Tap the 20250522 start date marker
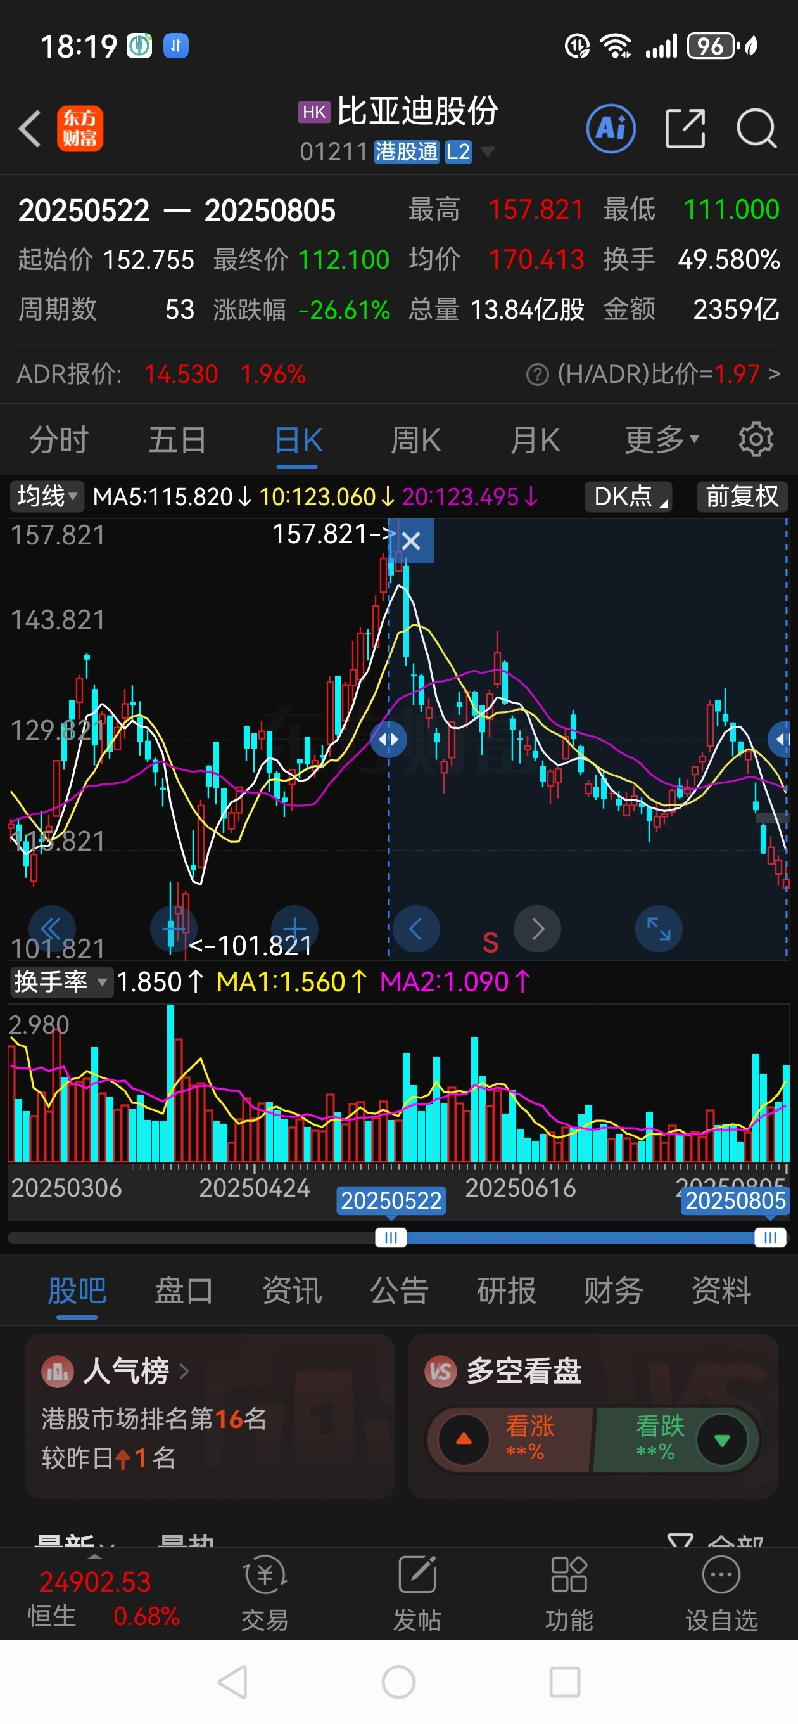 tap(391, 1200)
